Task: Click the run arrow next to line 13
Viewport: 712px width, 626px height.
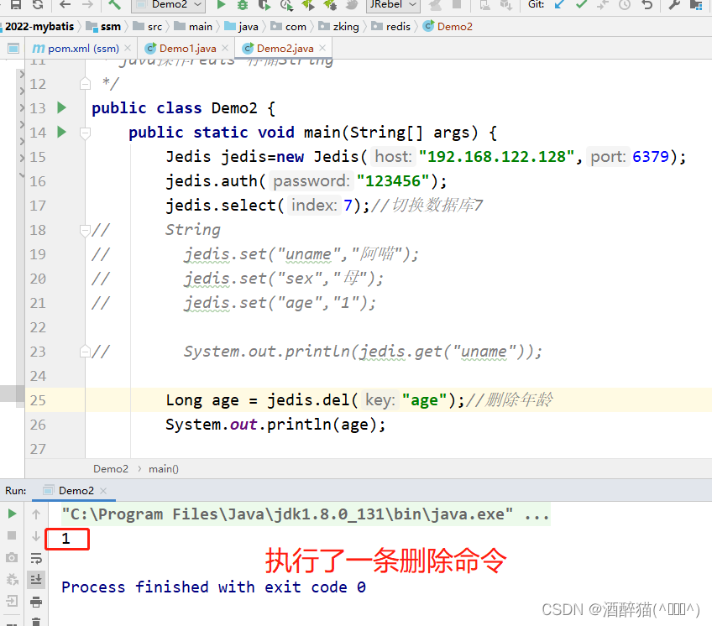Action: point(60,108)
